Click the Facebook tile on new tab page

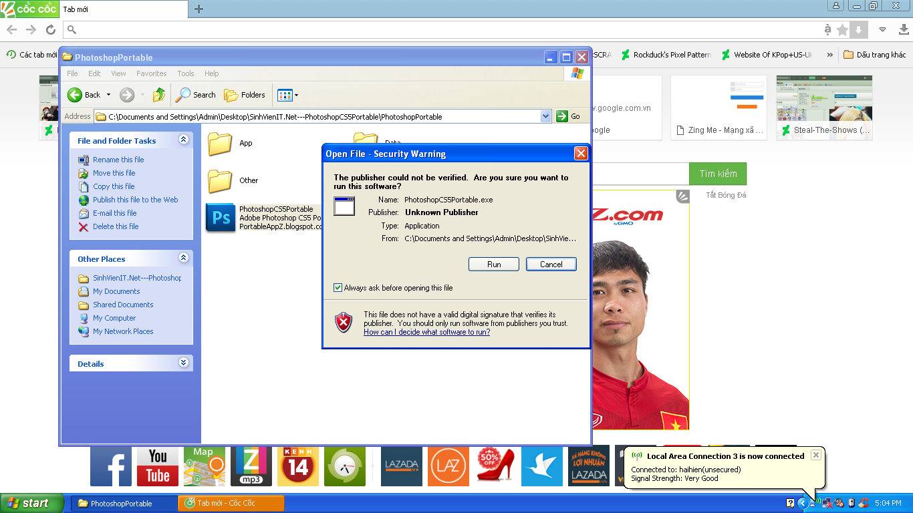111,466
